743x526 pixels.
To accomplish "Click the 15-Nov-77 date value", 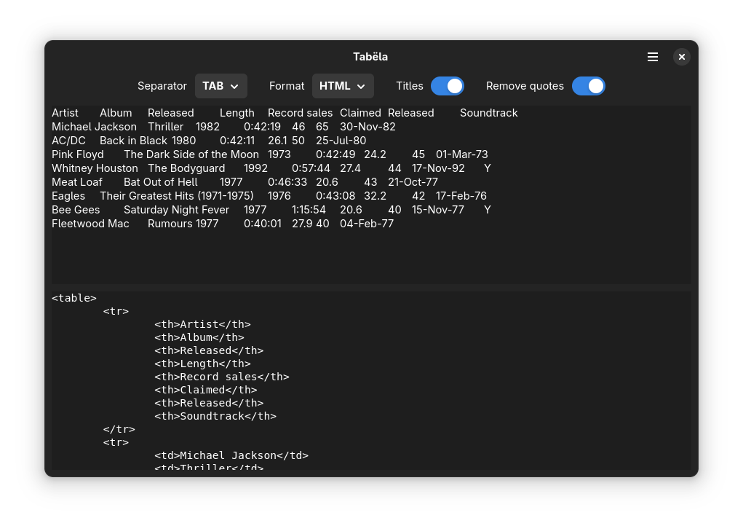I will pos(438,210).
